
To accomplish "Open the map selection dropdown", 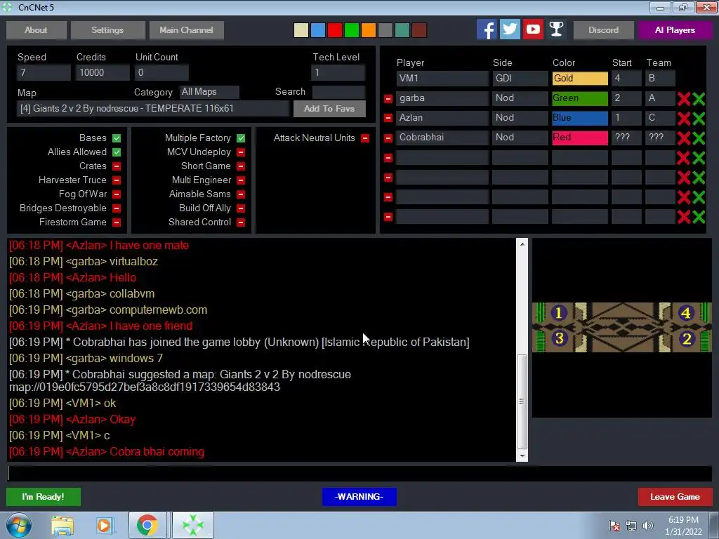I will click(152, 109).
